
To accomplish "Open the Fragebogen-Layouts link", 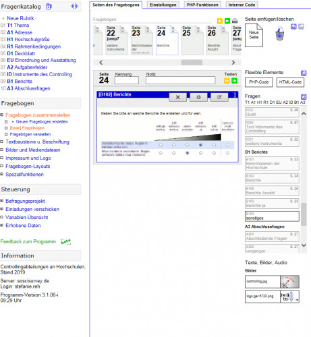I will coord(28,166).
